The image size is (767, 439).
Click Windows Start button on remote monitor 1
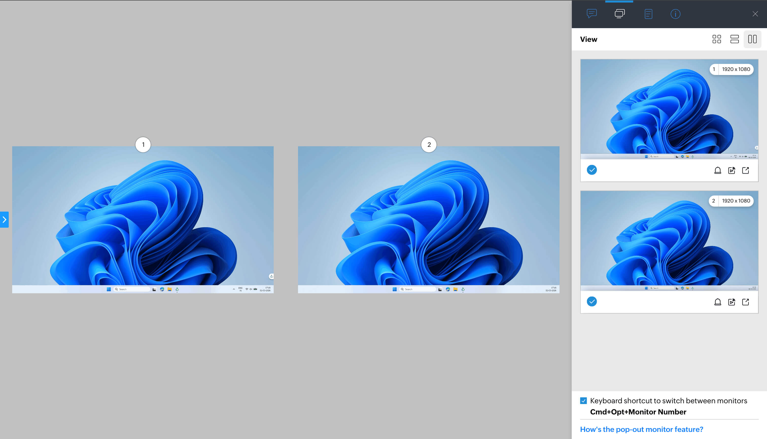109,289
